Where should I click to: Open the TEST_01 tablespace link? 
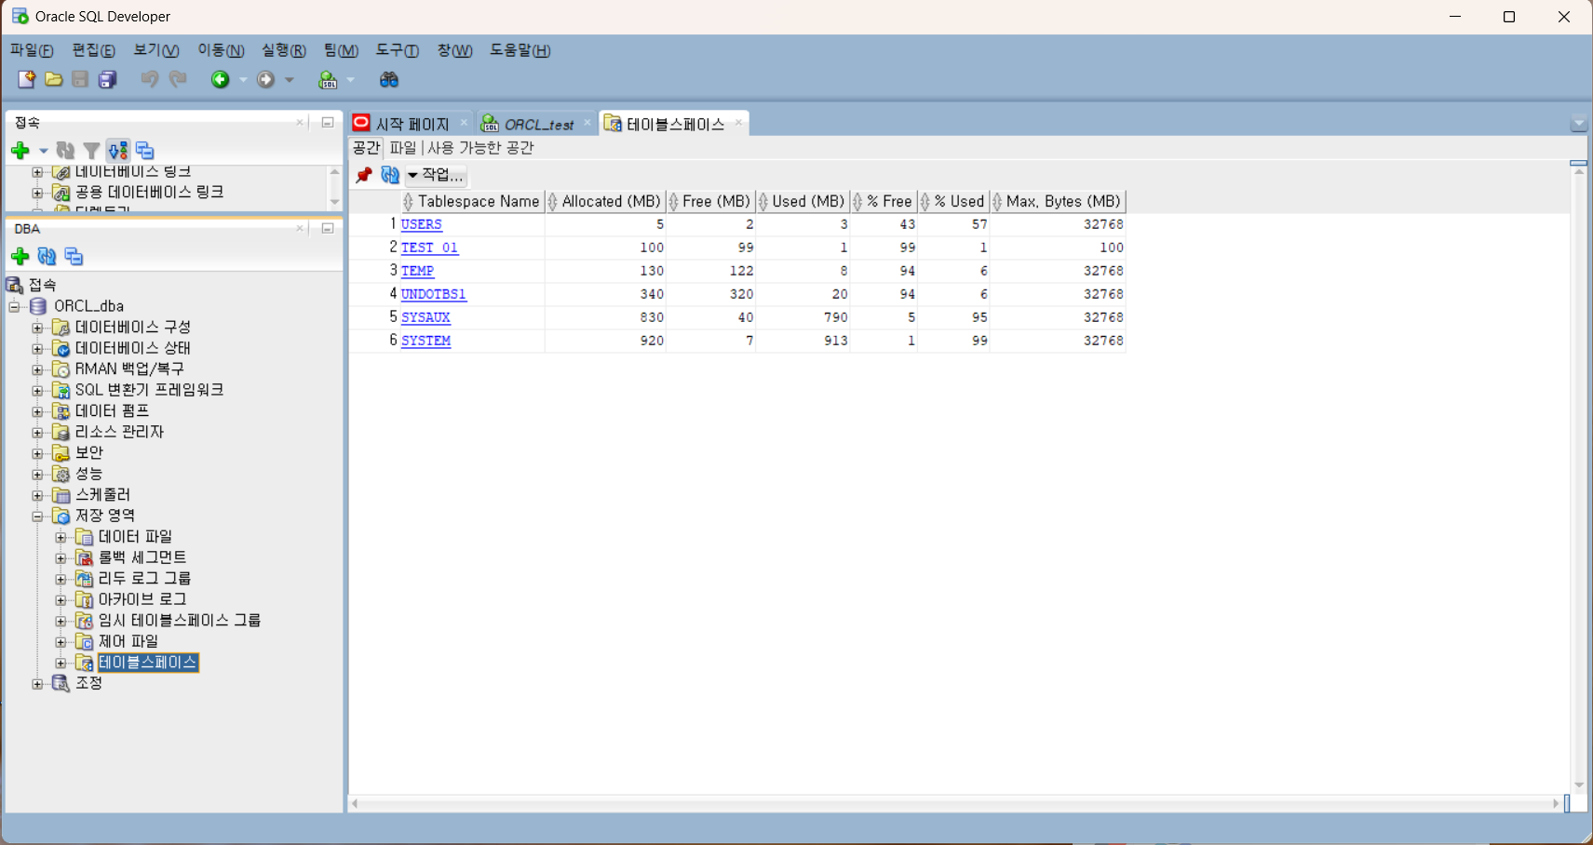(429, 248)
